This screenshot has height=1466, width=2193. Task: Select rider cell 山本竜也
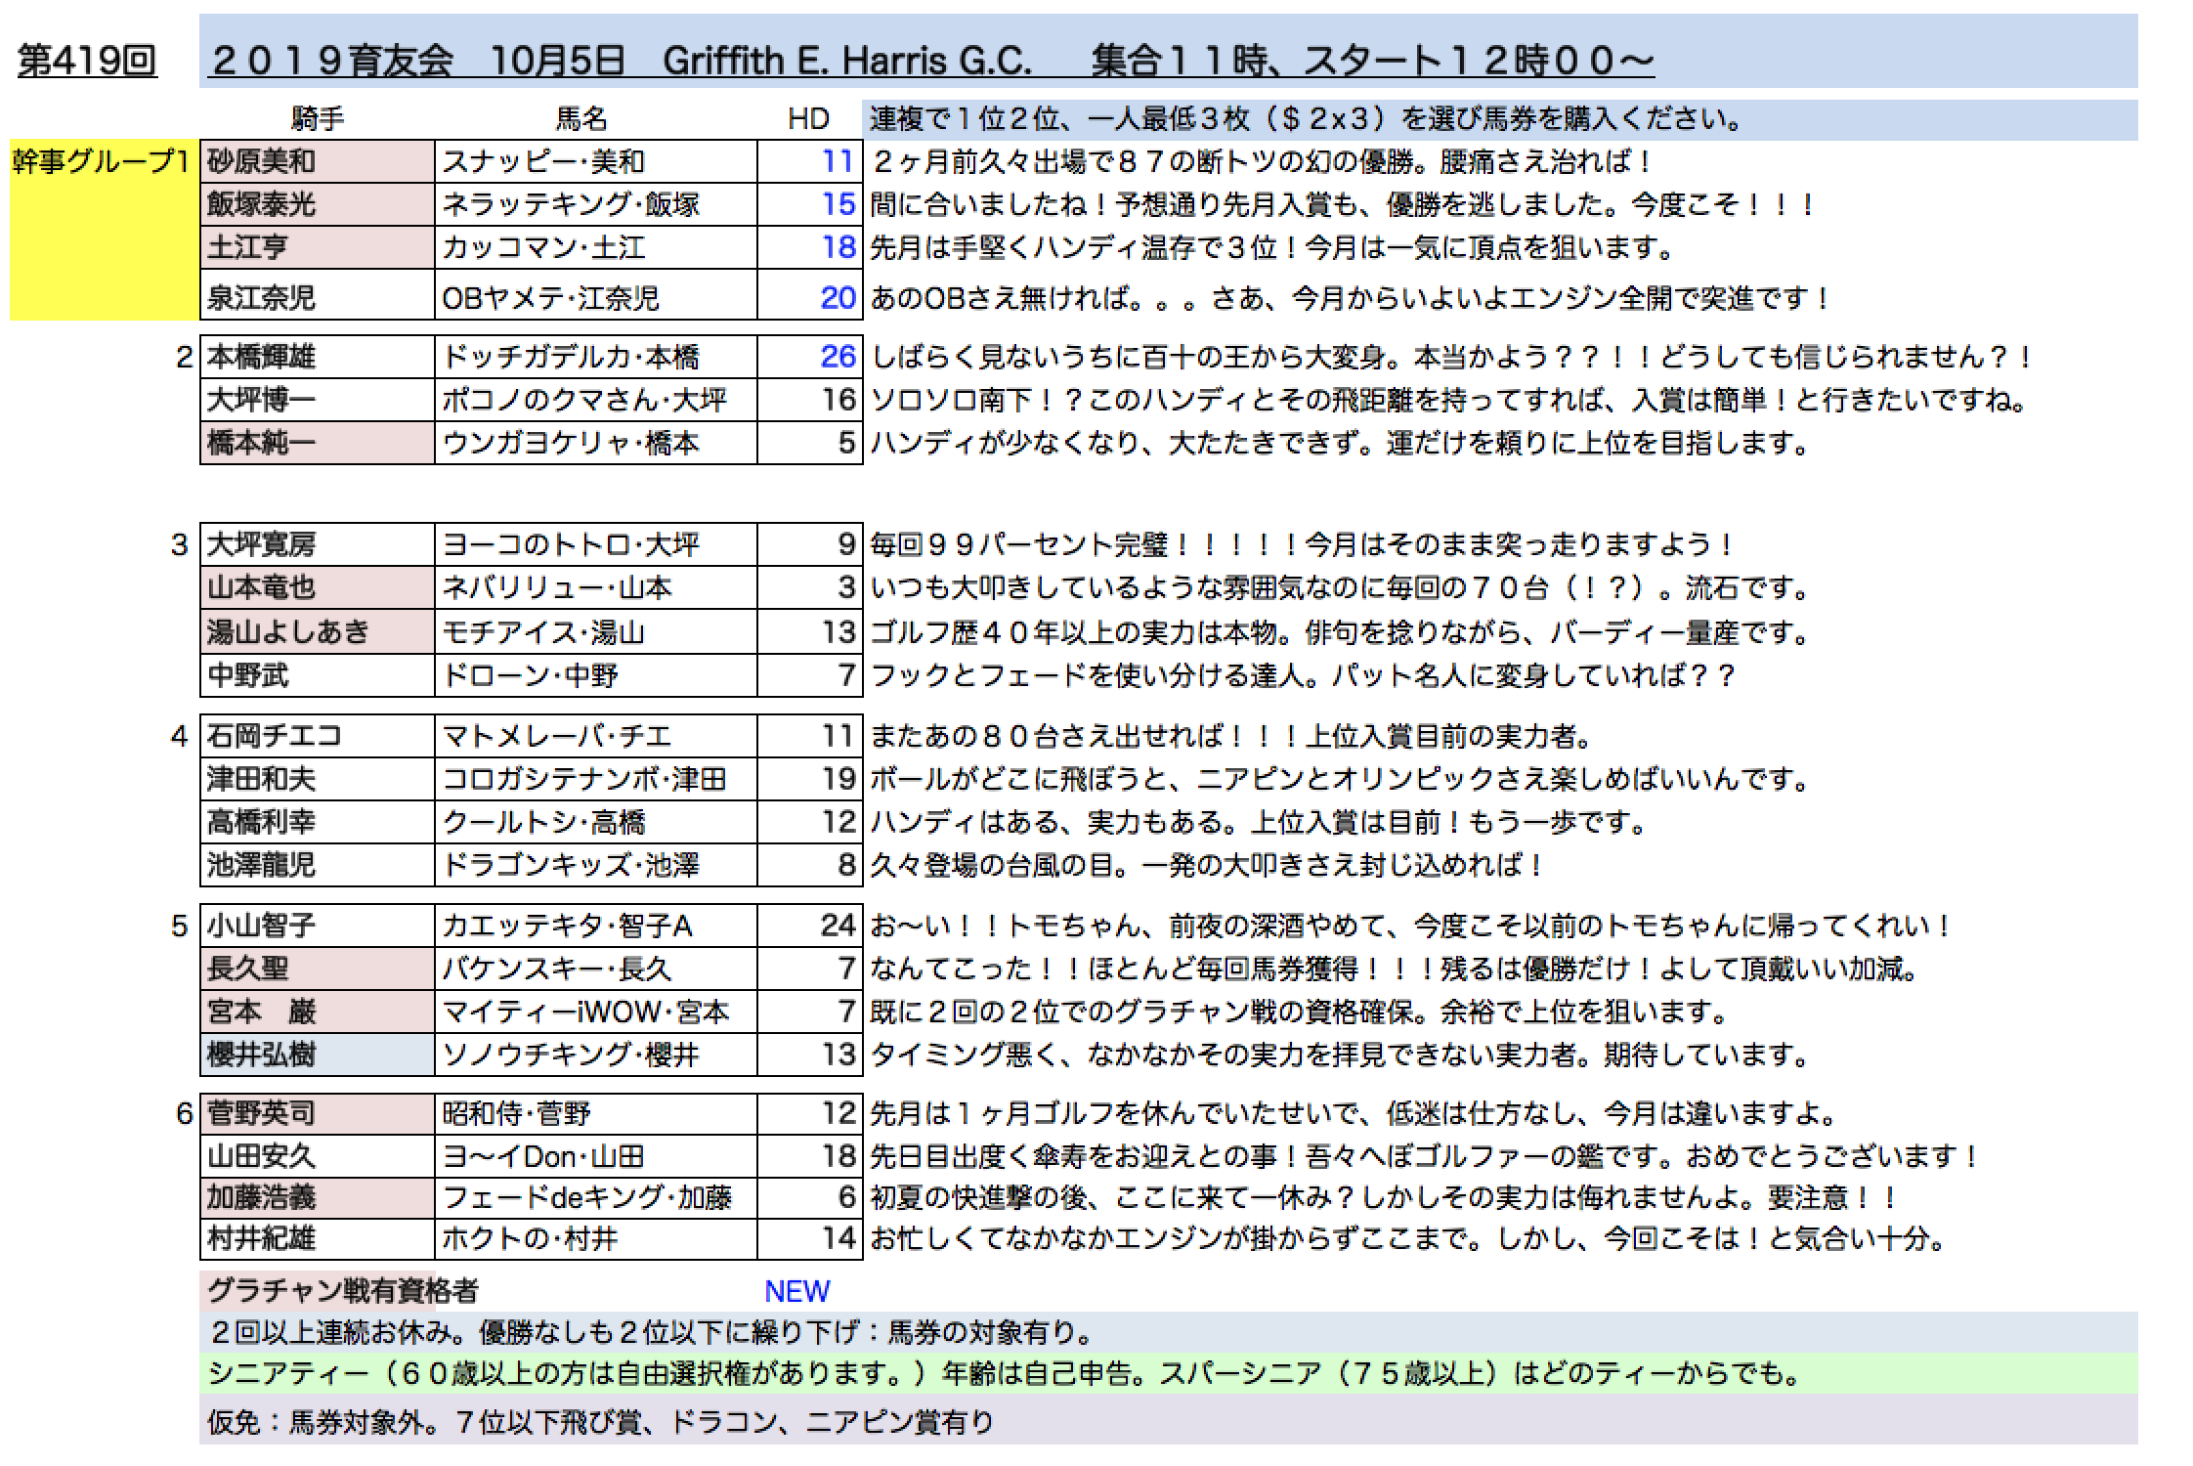pos(318,587)
